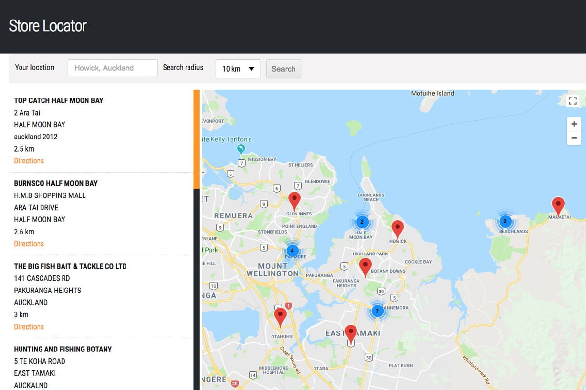Click the Middlemore Hospital map label
The image size is (586, 390).
(x=273, y=370)
